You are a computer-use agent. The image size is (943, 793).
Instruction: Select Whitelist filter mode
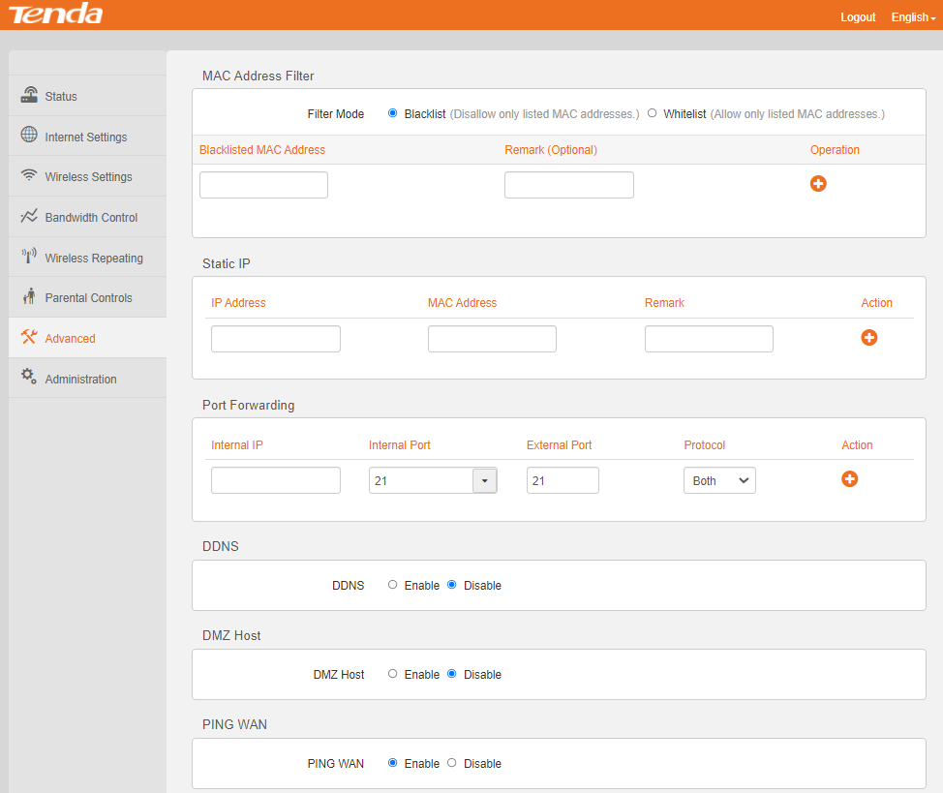(x=652, y=113)
